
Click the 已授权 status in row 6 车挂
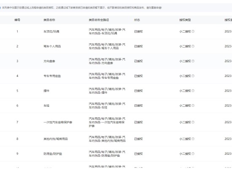(x=138, y=106)
